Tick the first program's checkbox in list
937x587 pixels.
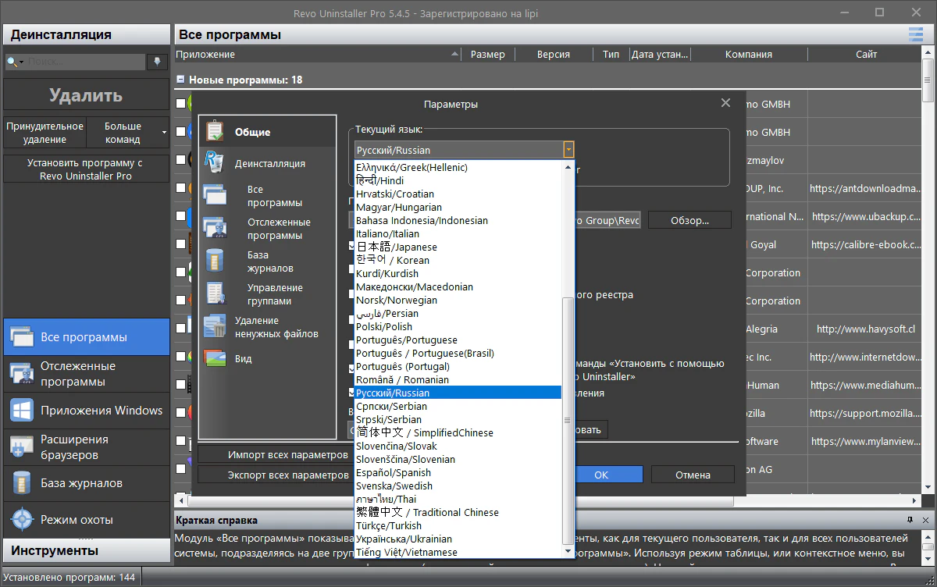[180, 104]
